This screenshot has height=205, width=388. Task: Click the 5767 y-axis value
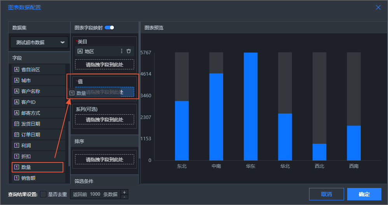(145, 53)
